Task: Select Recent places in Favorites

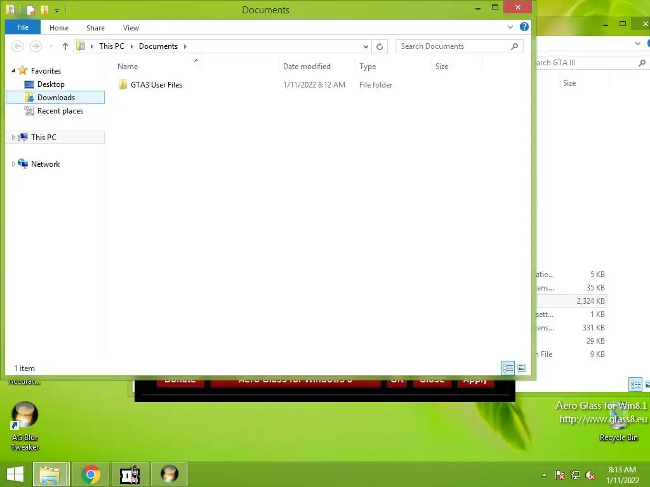Action: click(60, 110)
